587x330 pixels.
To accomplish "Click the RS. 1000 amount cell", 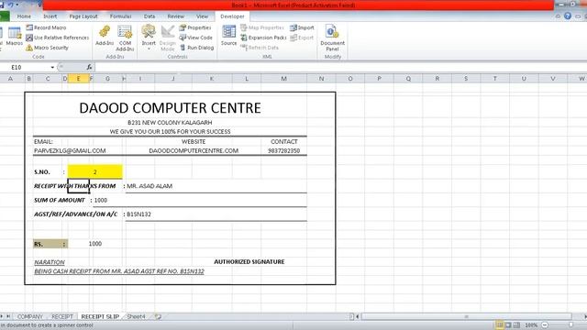I will (x=95, y=244).
